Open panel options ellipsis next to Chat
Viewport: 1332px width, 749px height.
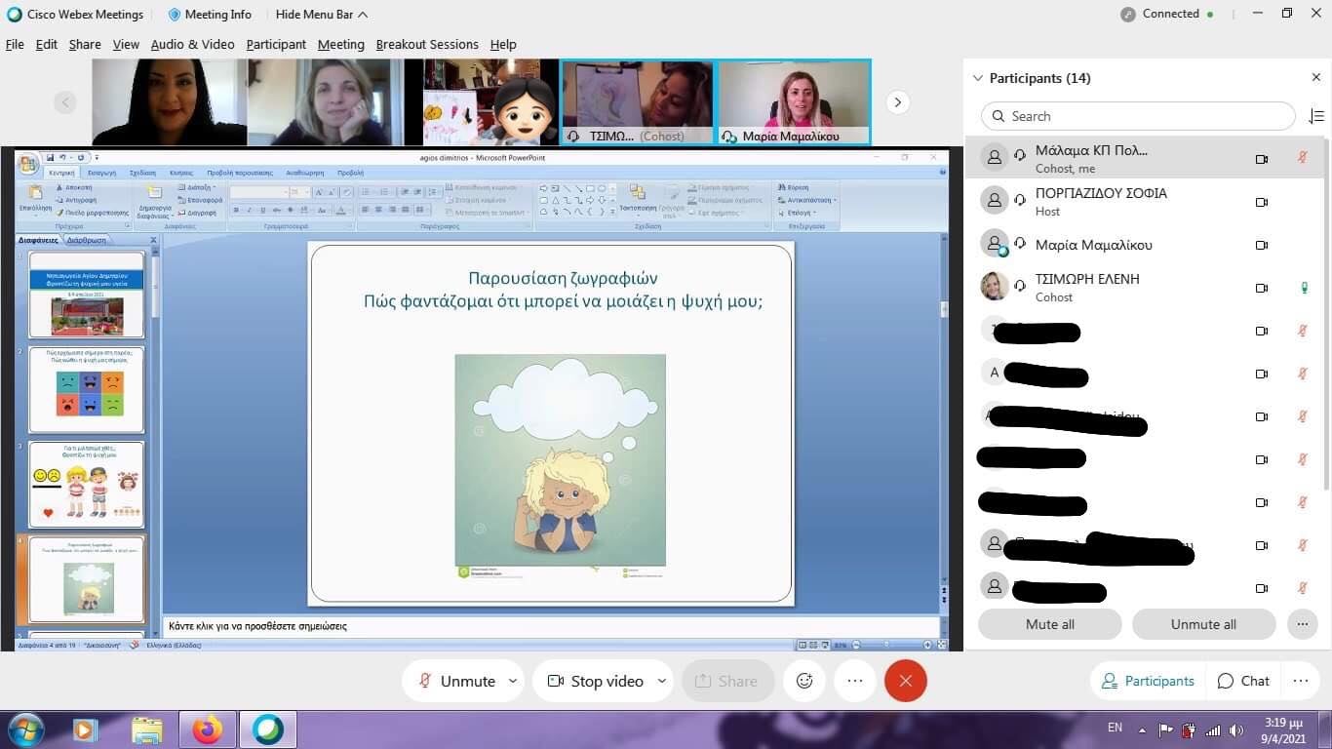coord(1300,681)
